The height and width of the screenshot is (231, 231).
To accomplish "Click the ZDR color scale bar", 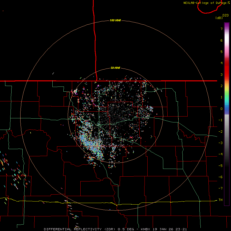I will [x=227, y=114].
